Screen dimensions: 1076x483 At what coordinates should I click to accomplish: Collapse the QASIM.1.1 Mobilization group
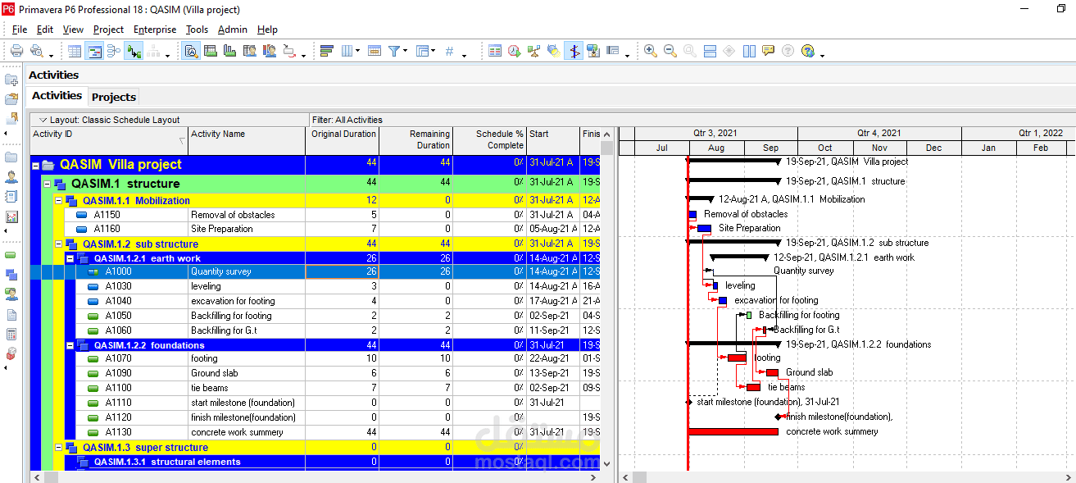pos(59,201)
